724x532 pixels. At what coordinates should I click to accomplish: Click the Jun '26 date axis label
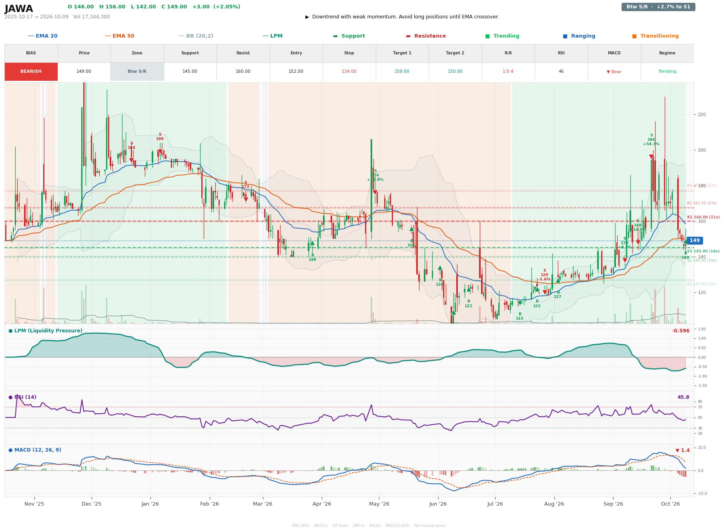coord(438,504)
